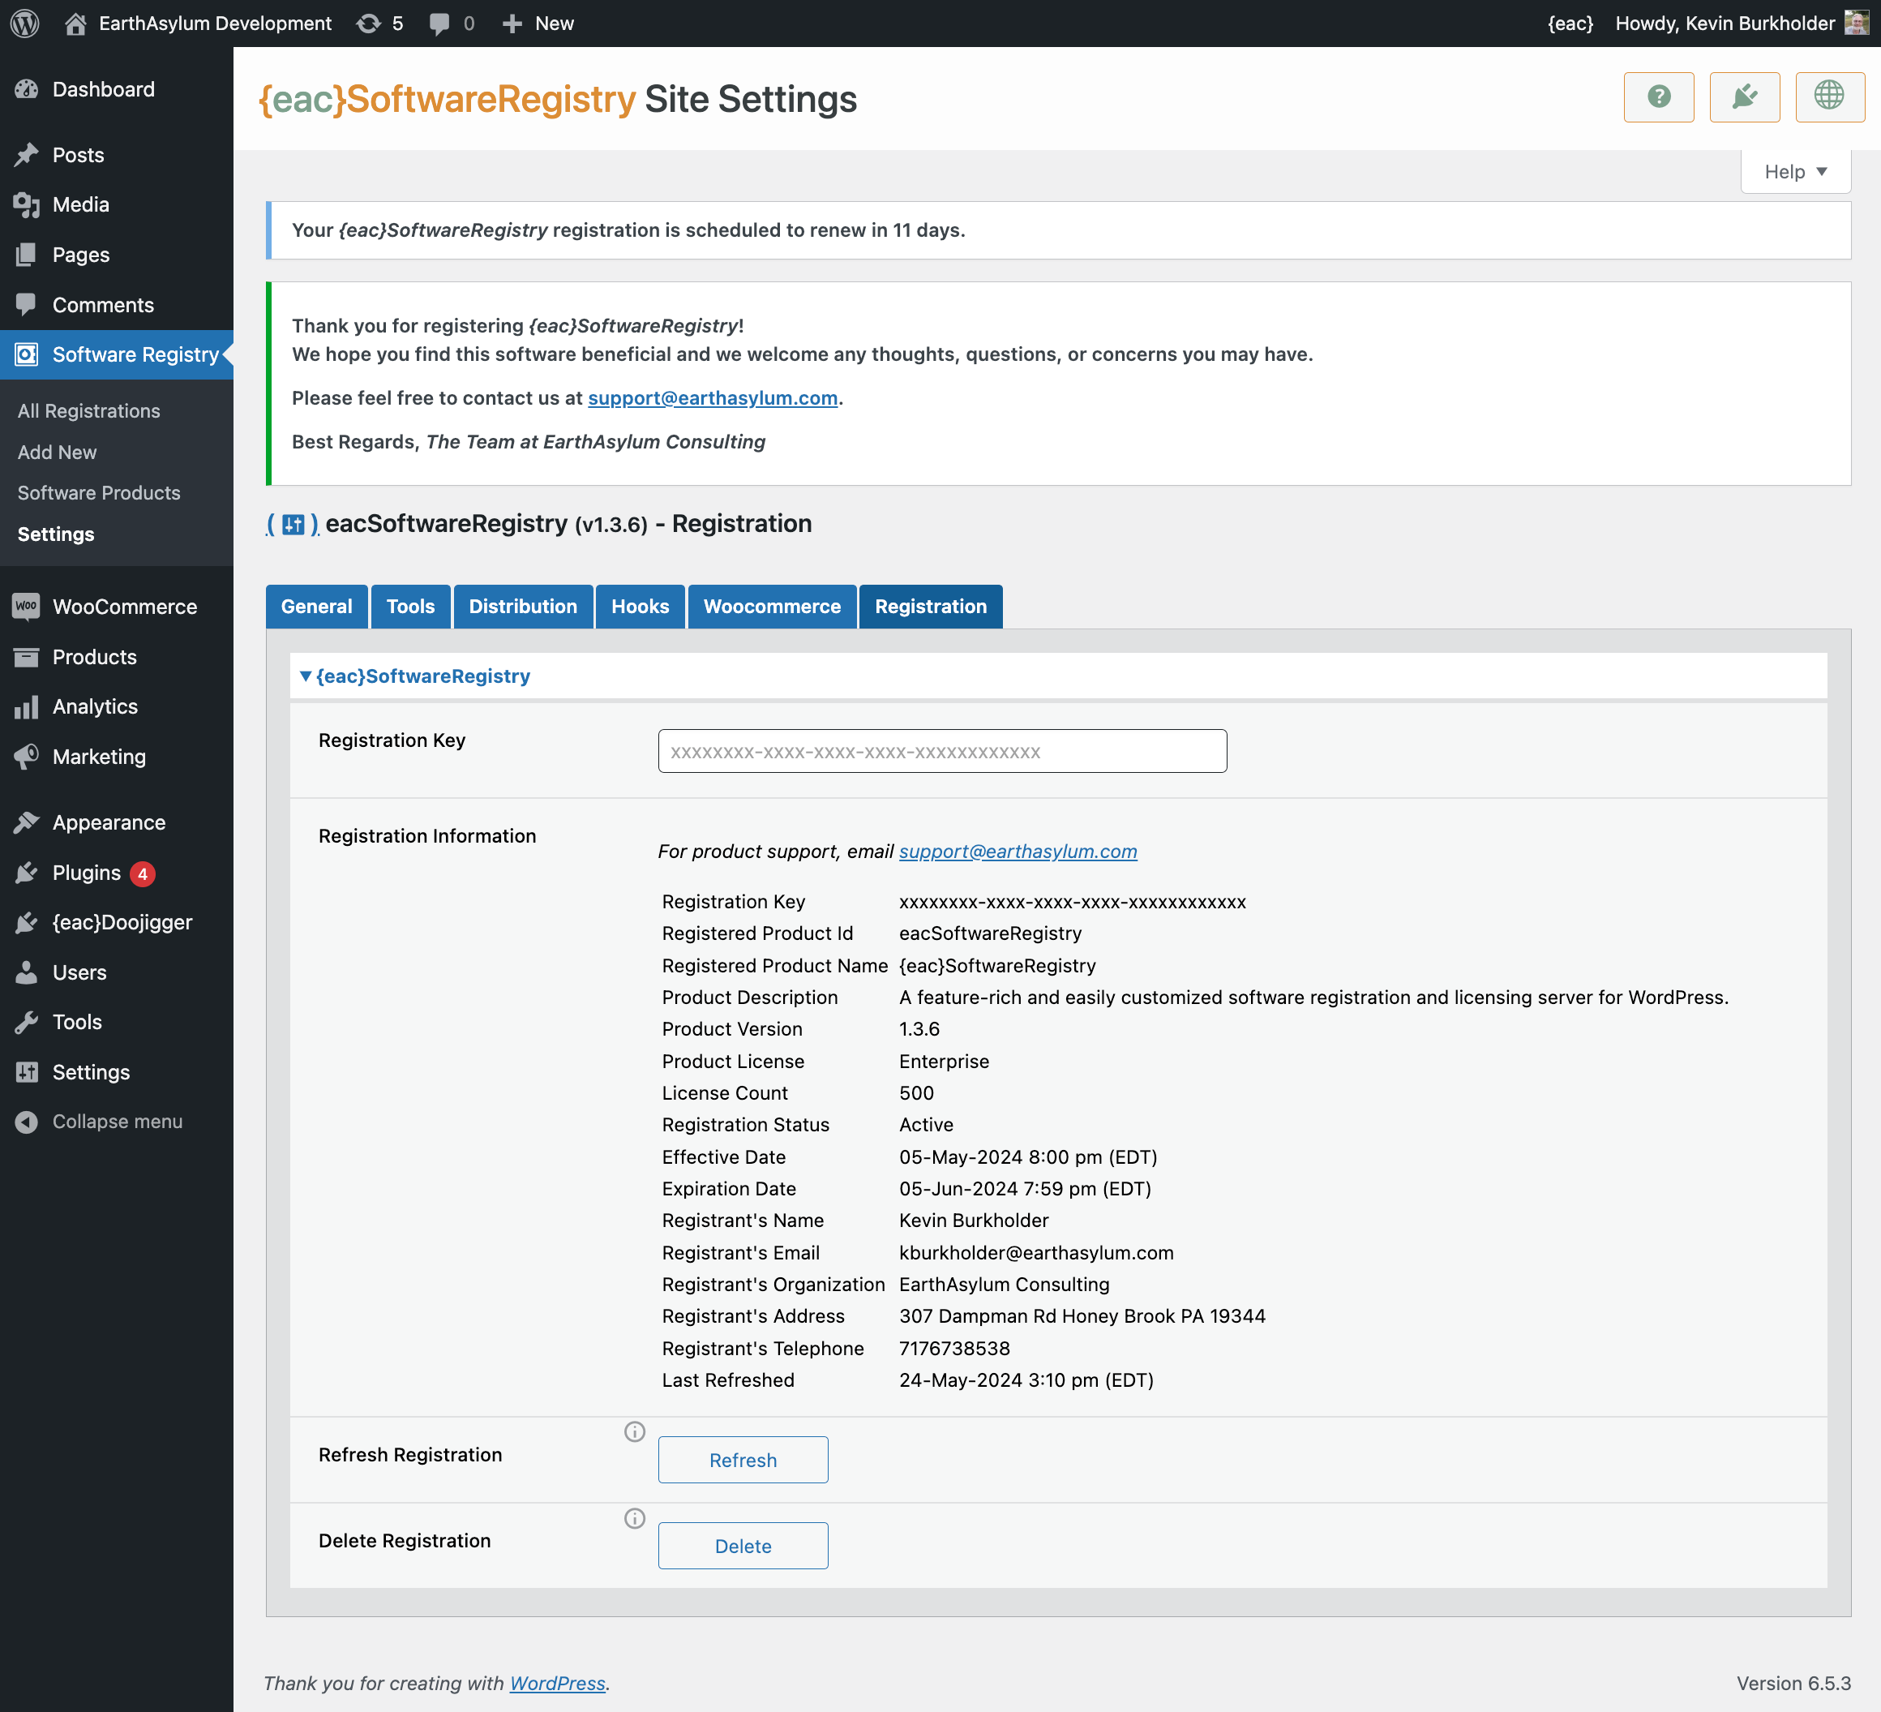Select the Registration Key input field
The image size is (1881, 1712).
click(942, 752)
